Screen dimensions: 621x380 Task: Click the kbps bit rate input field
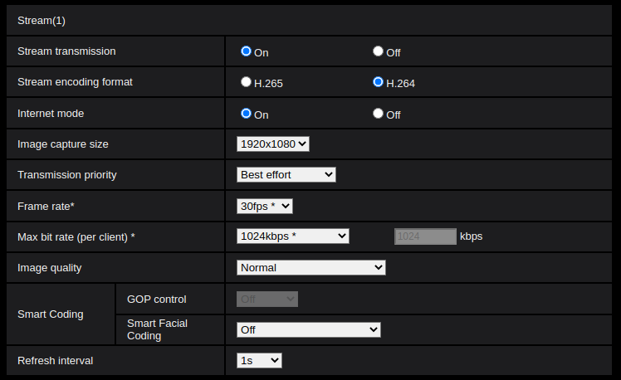click(425, 236)
